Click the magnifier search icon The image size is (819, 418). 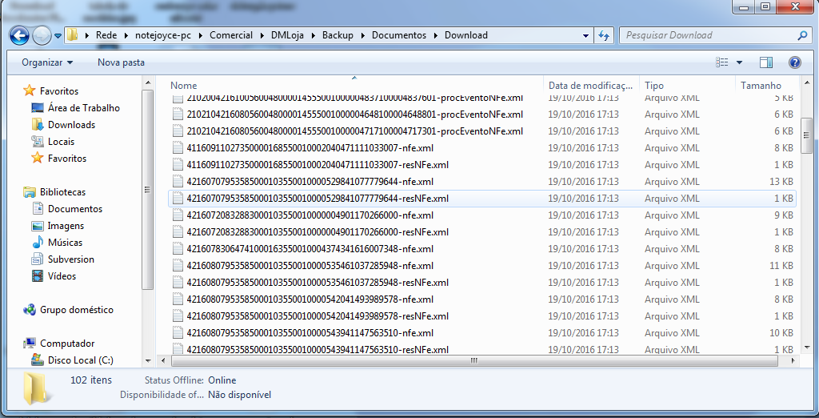(802, 35)
